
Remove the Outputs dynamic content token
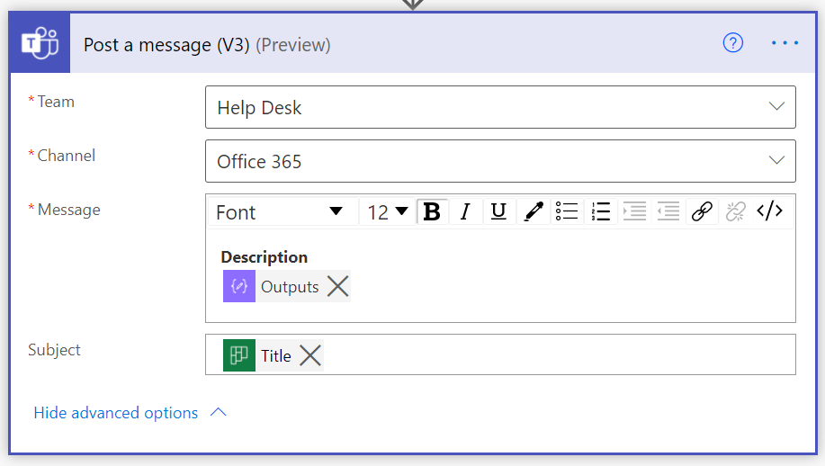pyautogui.click(x=337, y=287)
